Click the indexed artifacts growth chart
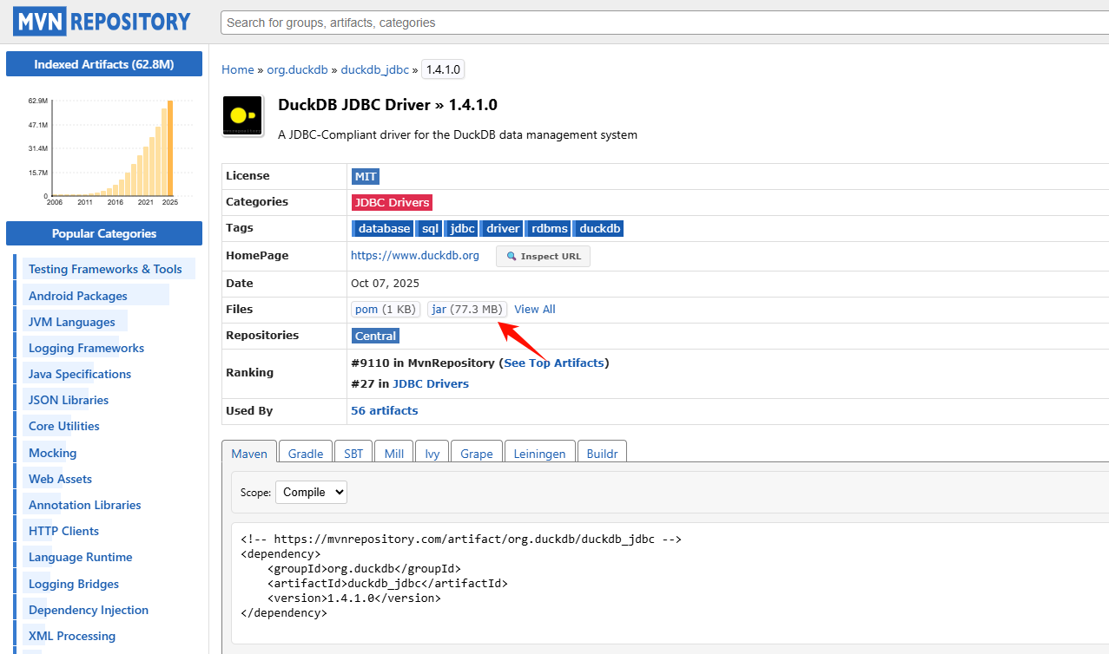The image size is (1109, 654). pos(104,149)
